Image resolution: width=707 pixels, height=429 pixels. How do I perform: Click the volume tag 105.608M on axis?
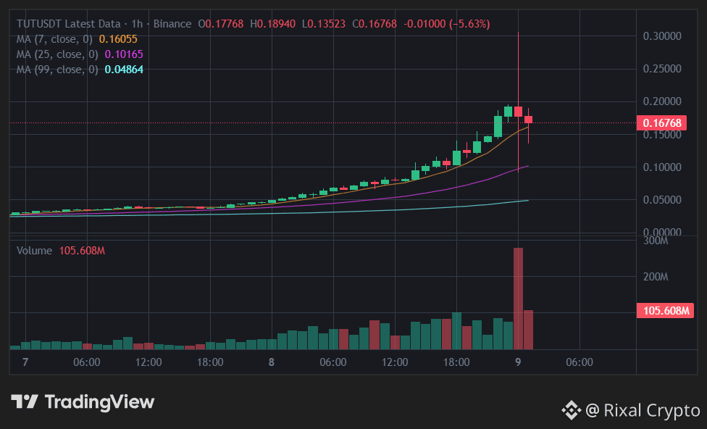[665, 311]
